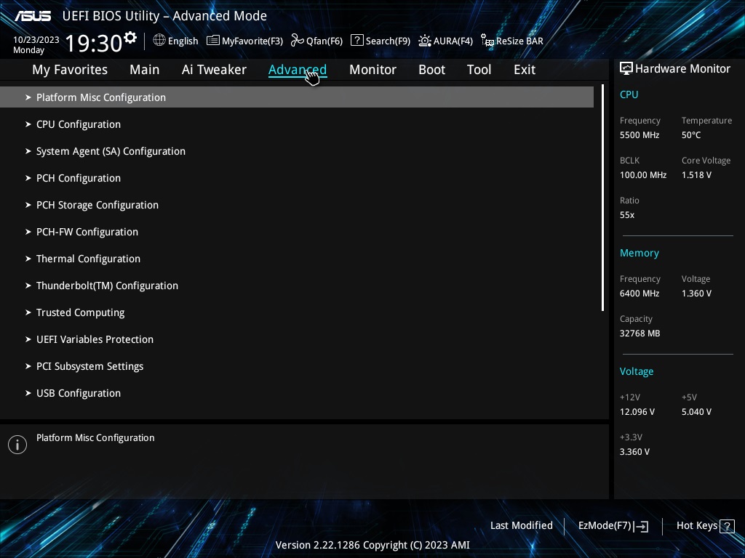The width and height of the screenshot is (745, 558).
Task: Click capacity value 32768 MB
Action: click(640, 333)
